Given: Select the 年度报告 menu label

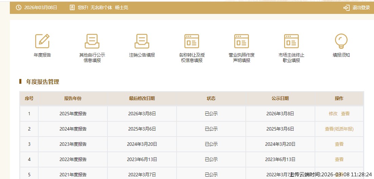Looking at the screenshot, I should pyautogui.click(x=42, y=55).
